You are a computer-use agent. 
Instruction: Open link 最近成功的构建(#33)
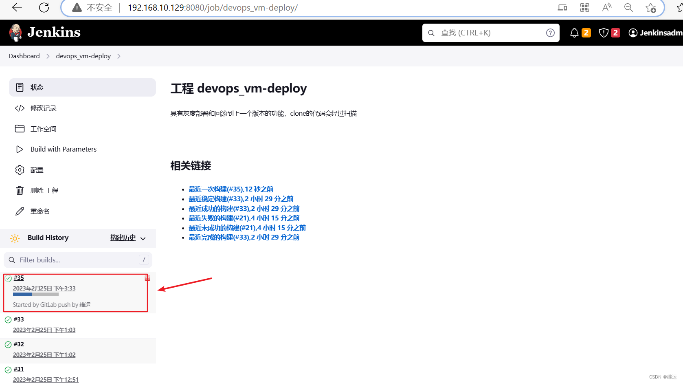pos(244,209)
